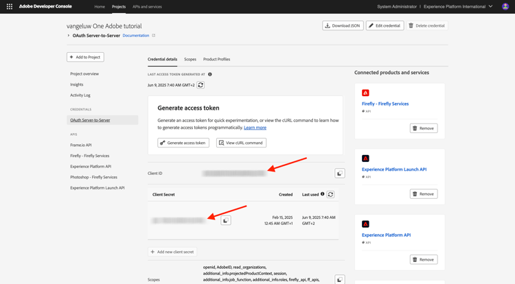
Task: Click the Edit credential button
Action: click(385, 25)
